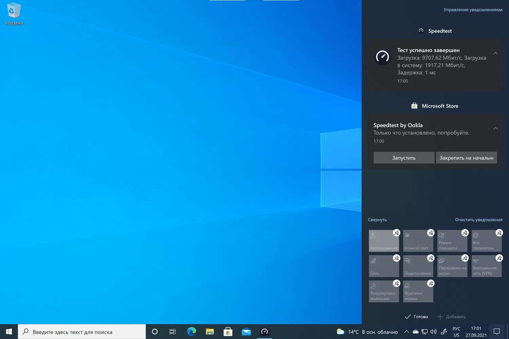Viewport: 509px width, 339px height.
Task: Click Очистить уведомления link
Action: [x=479, y=220]
